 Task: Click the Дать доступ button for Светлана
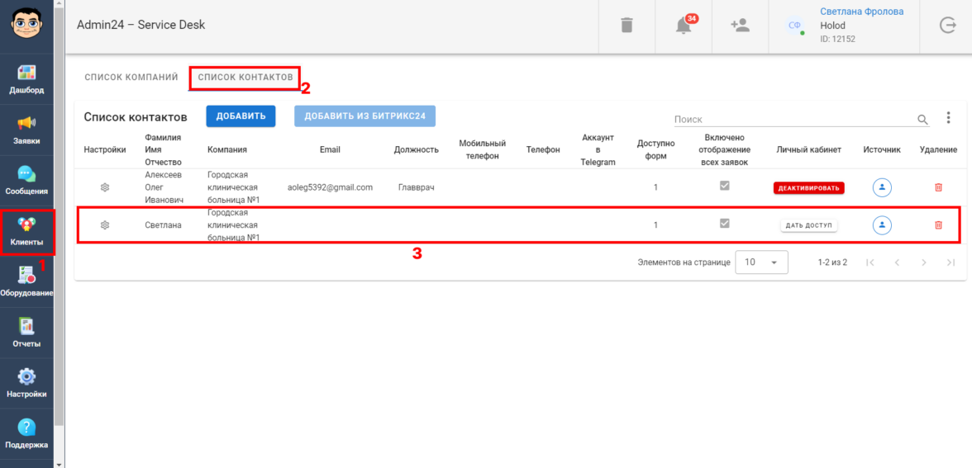pos(809,225)
